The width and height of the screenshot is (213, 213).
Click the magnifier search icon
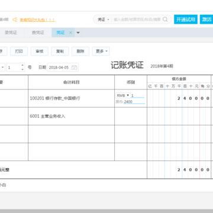point(165,20)
